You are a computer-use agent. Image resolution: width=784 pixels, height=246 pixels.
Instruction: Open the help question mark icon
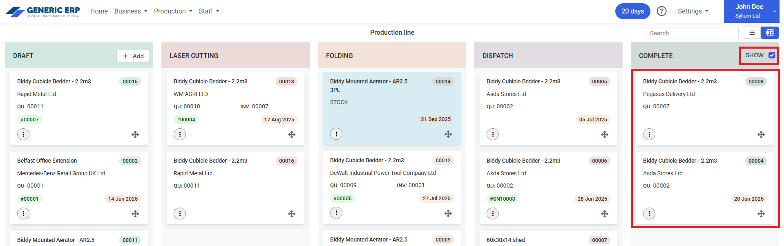(661, 11)
